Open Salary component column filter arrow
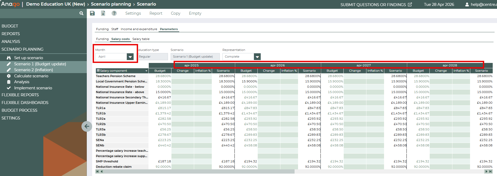Screen dimensions: 497x176 [146, 71]
